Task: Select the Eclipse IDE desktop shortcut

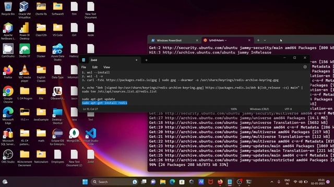Action: click(x=57, y=137)
